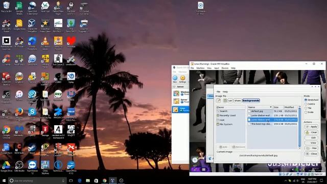Open Microsoft Edge from the taskbar
The width and height of the screenshot is (327, 184).
coord(80,180)
